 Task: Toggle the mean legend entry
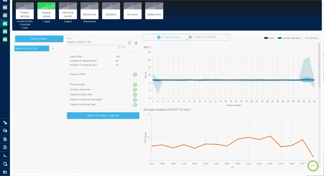point(269,38)
